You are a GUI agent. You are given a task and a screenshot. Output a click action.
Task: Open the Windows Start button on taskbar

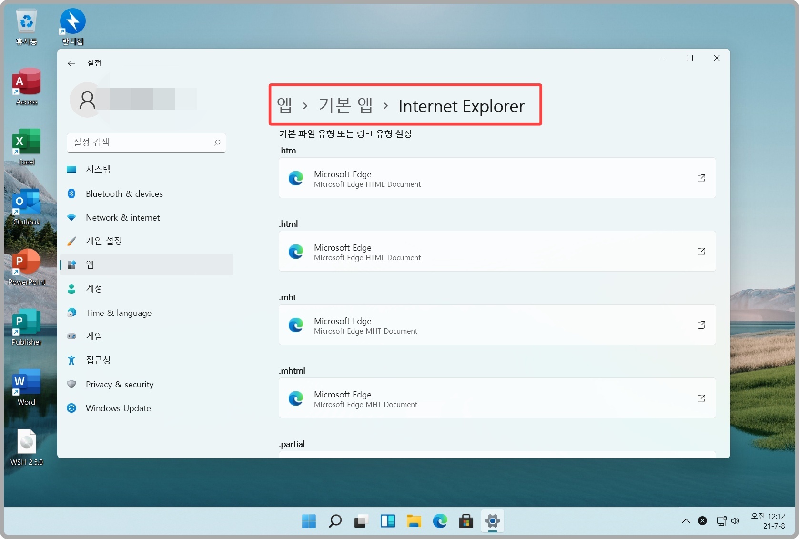point(309,521)
